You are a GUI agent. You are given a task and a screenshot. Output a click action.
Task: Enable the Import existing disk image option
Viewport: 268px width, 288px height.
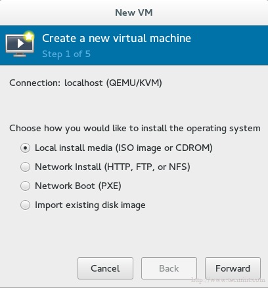25,205
